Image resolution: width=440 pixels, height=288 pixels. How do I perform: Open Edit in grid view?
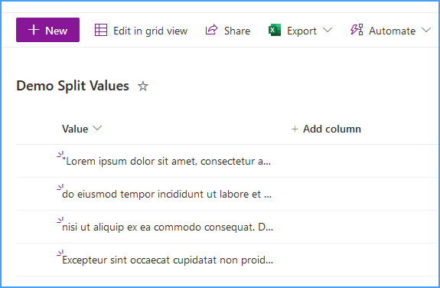click(x=141, y=31)
